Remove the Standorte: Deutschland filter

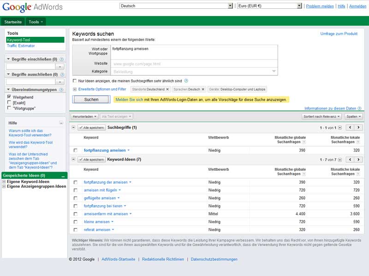pos(167,89)
